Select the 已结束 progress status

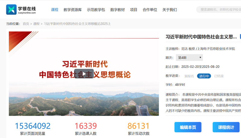219,76
